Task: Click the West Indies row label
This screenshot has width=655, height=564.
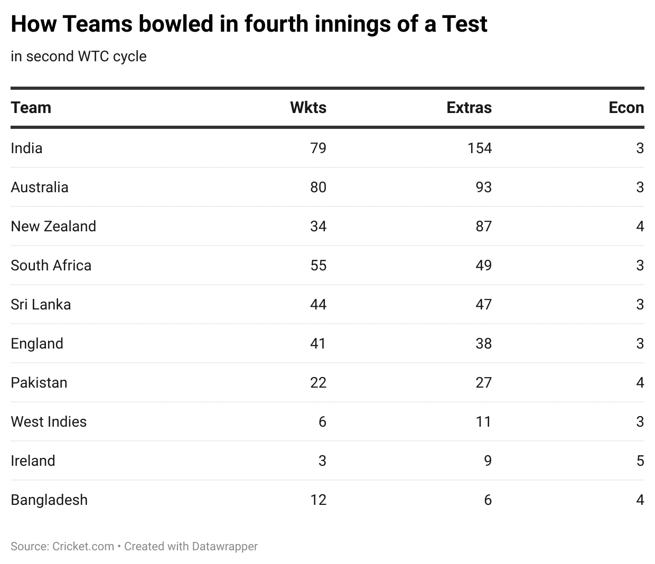Action: pyautogui.click(x=49, y=421)
